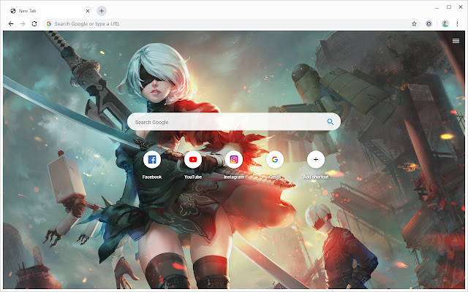Open a new tab with the plus button
This screenshot has width=468, height=292.
(x=102, y=11)
